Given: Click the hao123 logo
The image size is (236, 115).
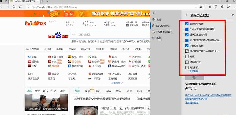Looking at the screenshot, I should pyautogui.click(x=35, y=23).
